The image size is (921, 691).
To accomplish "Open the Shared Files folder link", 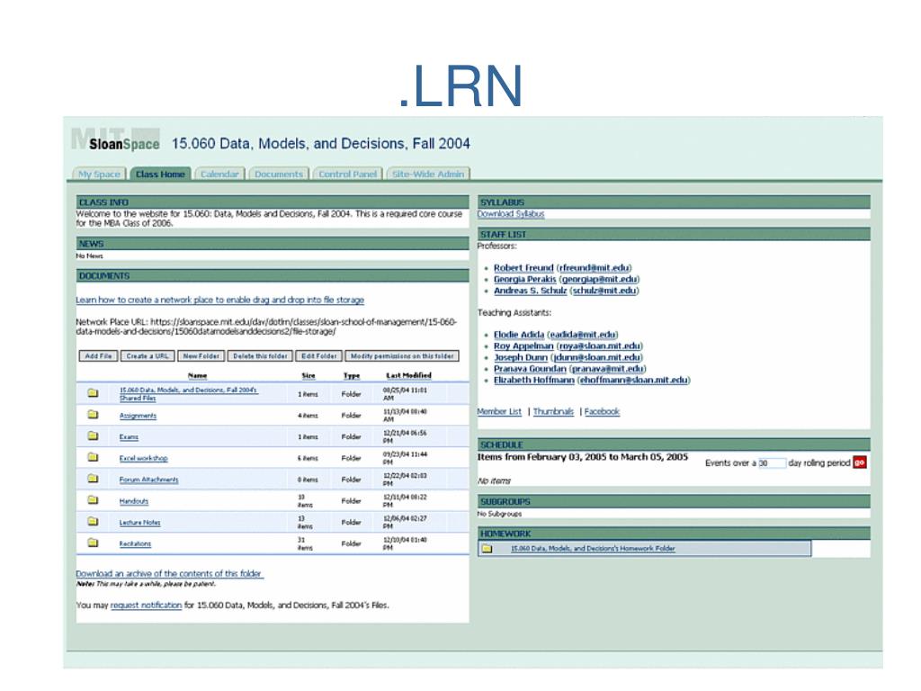I will point(188,394).
